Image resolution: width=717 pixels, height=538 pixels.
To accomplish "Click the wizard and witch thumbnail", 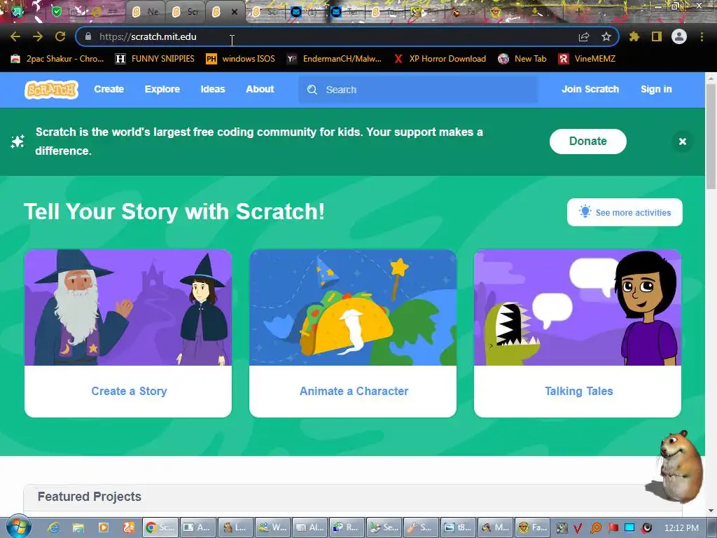I will tap(128, 308).
